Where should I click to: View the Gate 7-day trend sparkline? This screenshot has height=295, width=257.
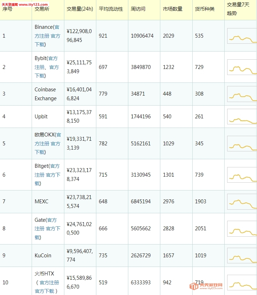click(242, 229)
